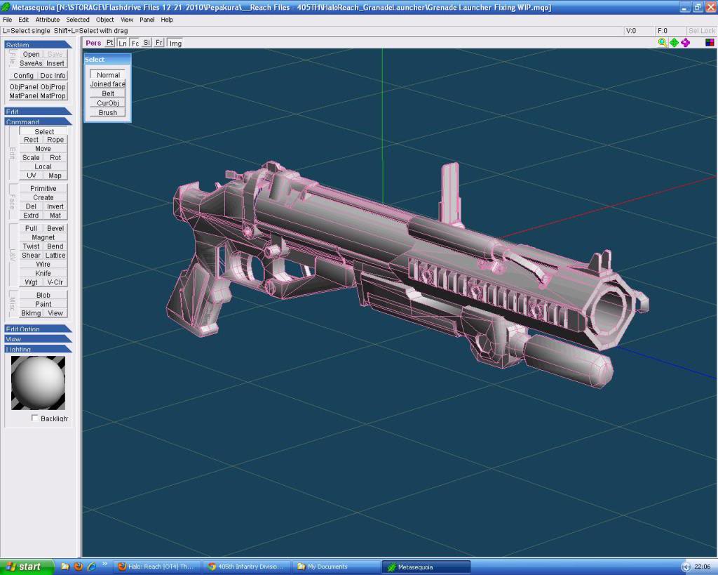Activate the Bevel command

point(55,228)
